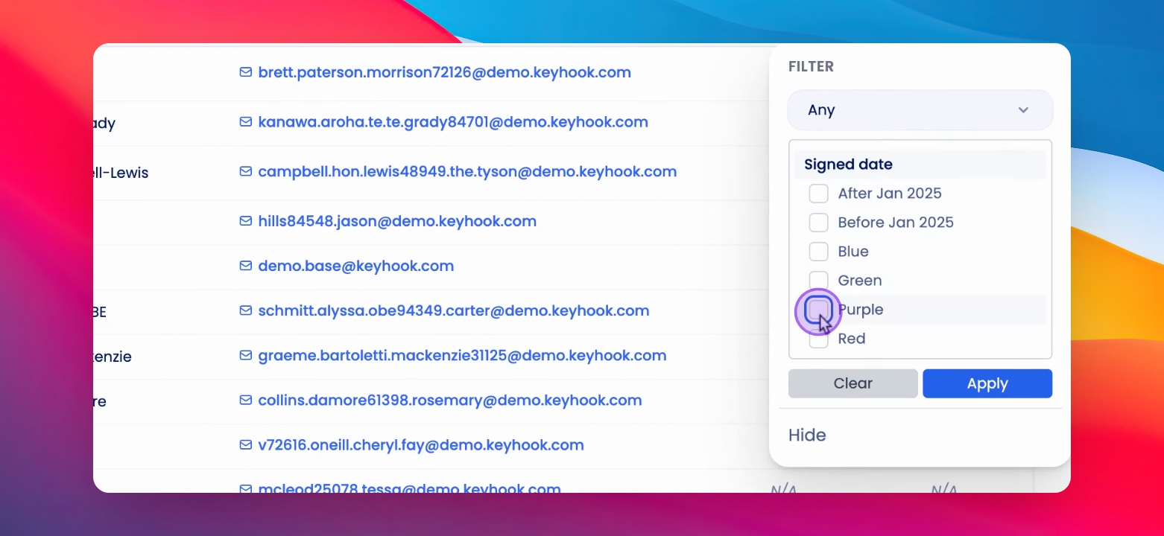The width and height of the screenshot is (1164, 536).
Task: Tick the Green filter checkbox
Action: click(x=818, y=281)
